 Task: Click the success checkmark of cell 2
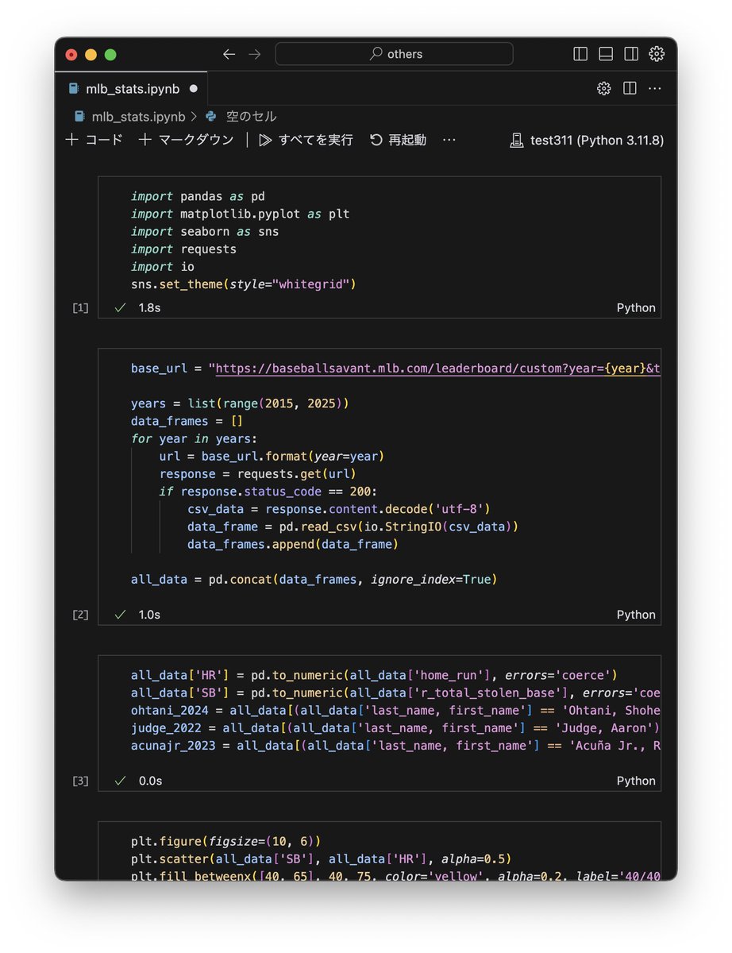click(120, 615)
